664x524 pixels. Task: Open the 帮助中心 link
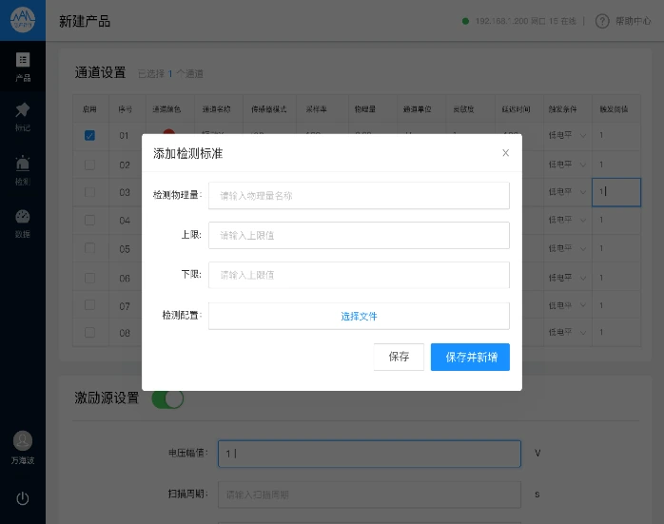pyautogui.click(x=634, y=21)
